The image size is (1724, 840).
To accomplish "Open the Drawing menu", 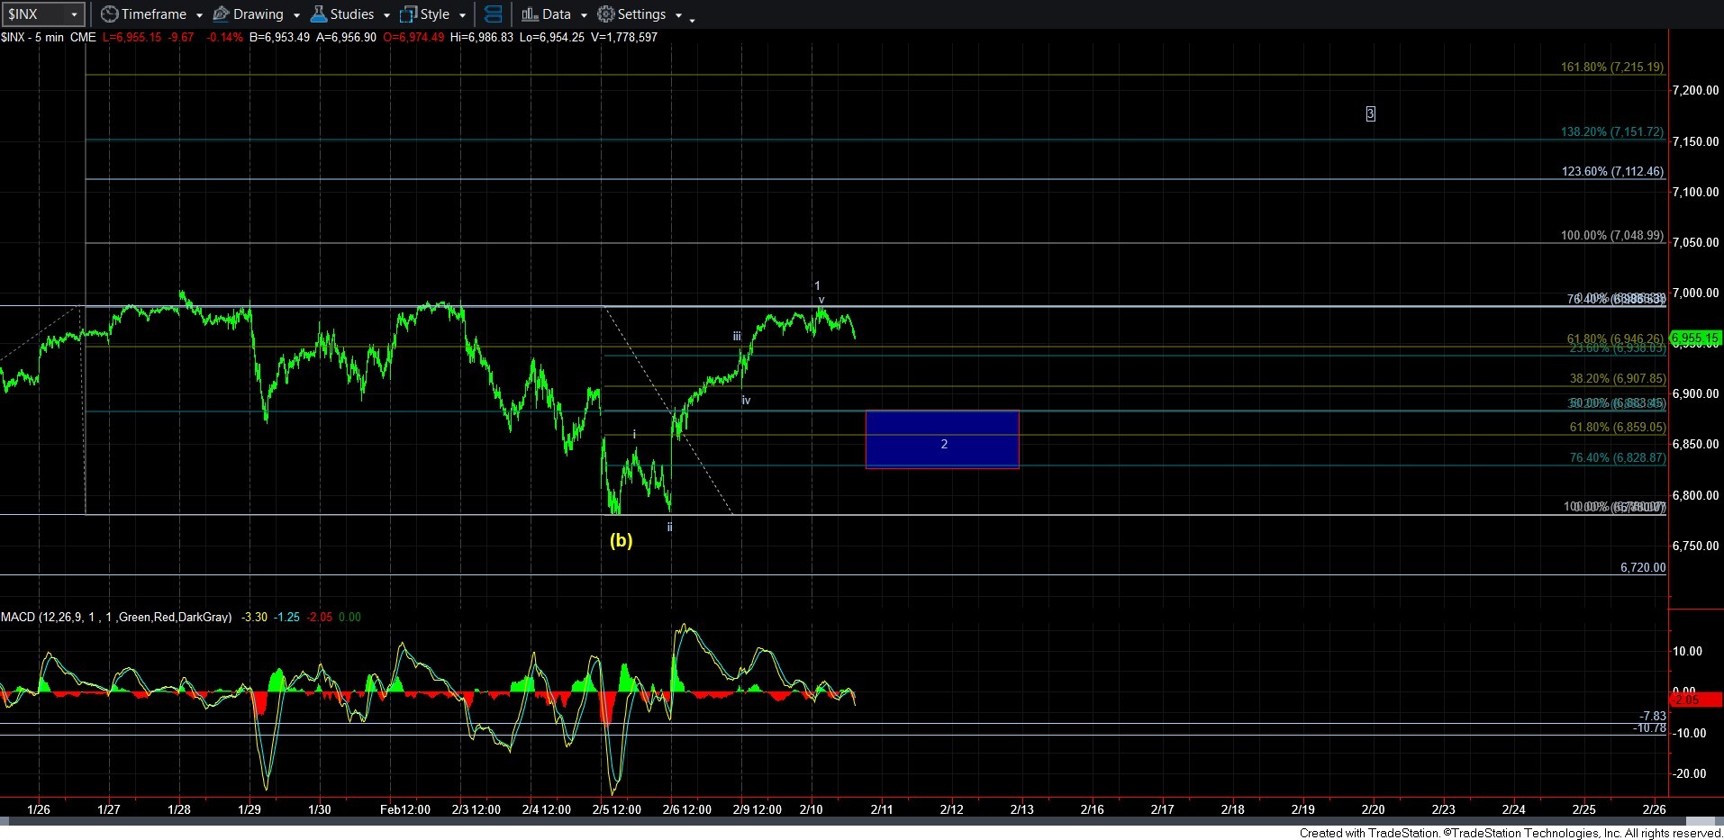I will [x=258, y=14].
